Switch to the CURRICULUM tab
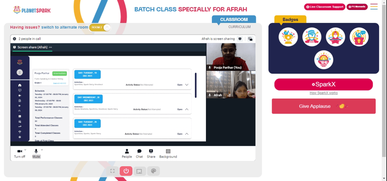This screenshot has width=387, height=181. [x=240, y=27]
